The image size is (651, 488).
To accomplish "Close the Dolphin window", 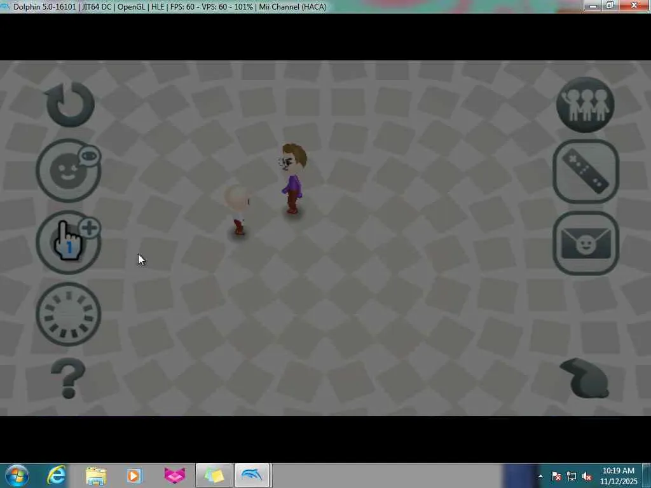I will pyautogui.click(x=634, y=6).
